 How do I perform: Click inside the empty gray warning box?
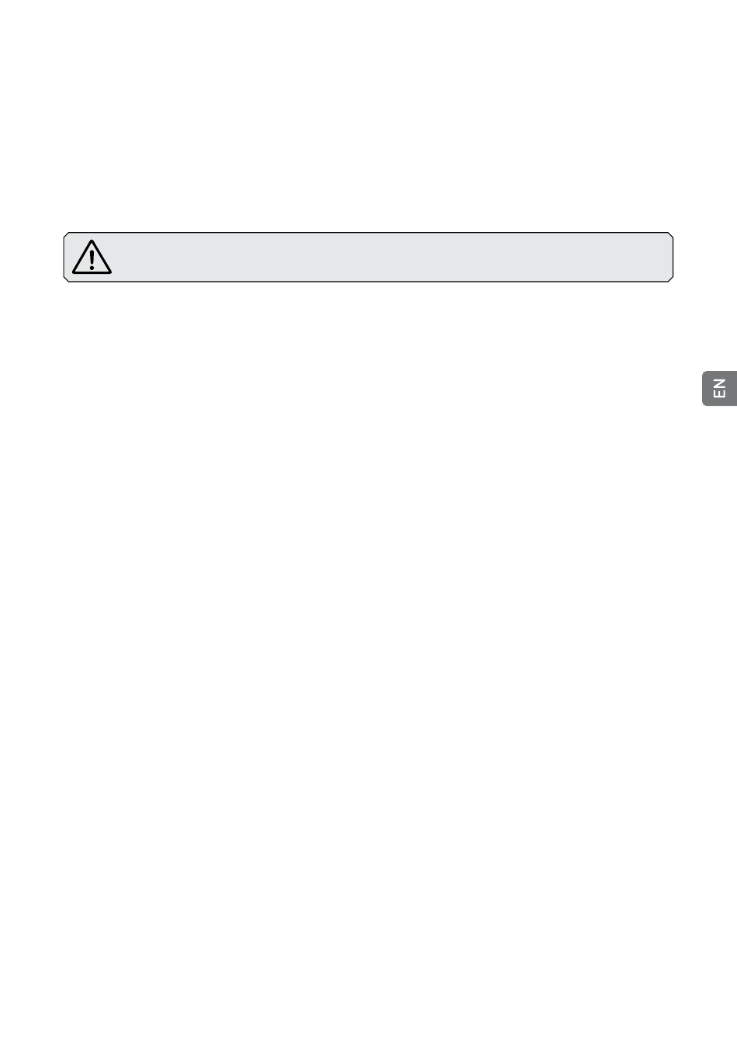point(368,257)
